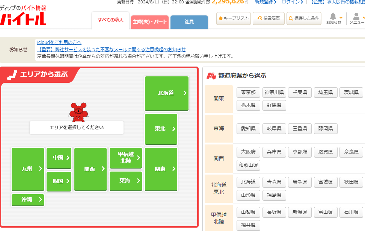The height and width of the screenshot is (231, 365).
Task: Expand the 北海道 area tile
Action: pyautogui.click(x=167, y=93)
